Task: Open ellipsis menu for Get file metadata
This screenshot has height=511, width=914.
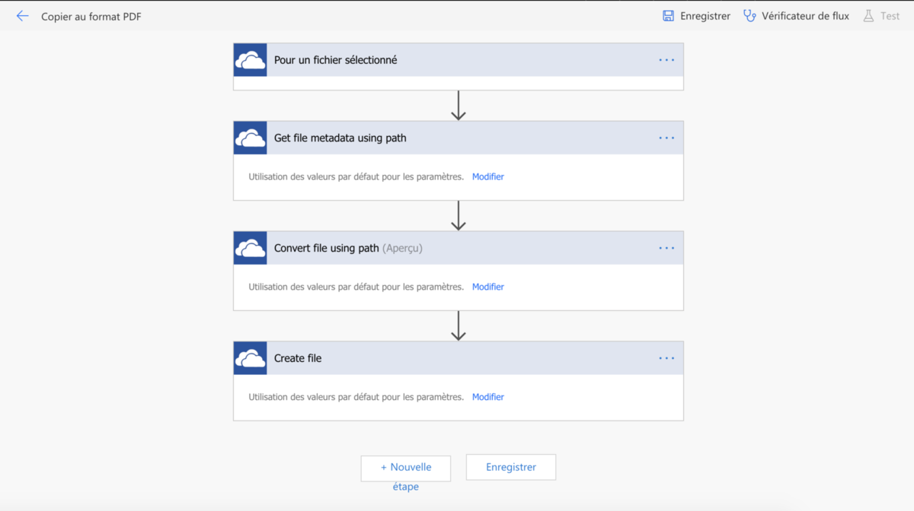Action: tap(666, 138)
